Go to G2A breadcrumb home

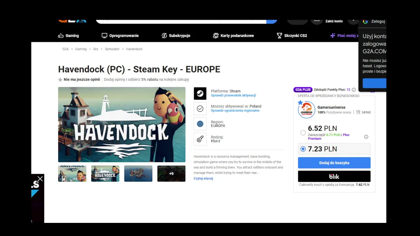coord(66,49)
